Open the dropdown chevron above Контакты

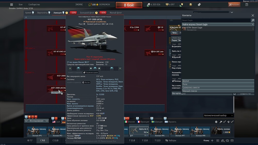(232, 12)
